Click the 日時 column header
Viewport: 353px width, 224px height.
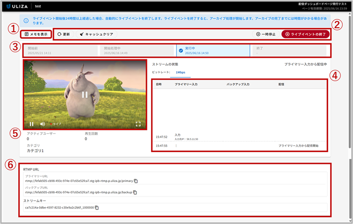[159, 84]
